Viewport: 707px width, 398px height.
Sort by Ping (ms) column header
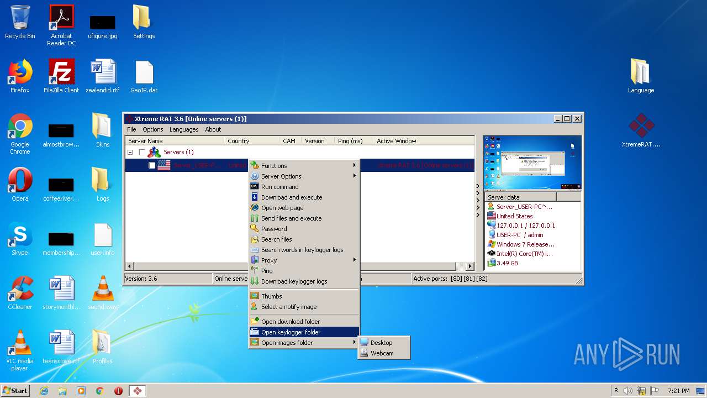click(x=353, y=141)
